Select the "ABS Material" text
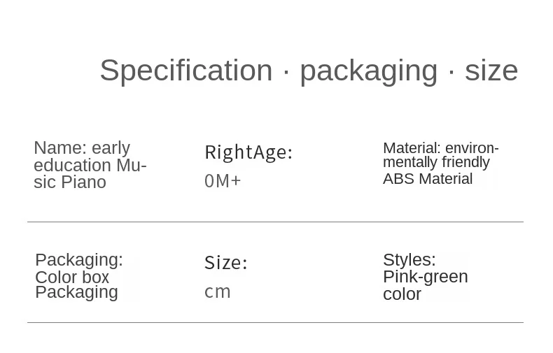 point(428,179)
